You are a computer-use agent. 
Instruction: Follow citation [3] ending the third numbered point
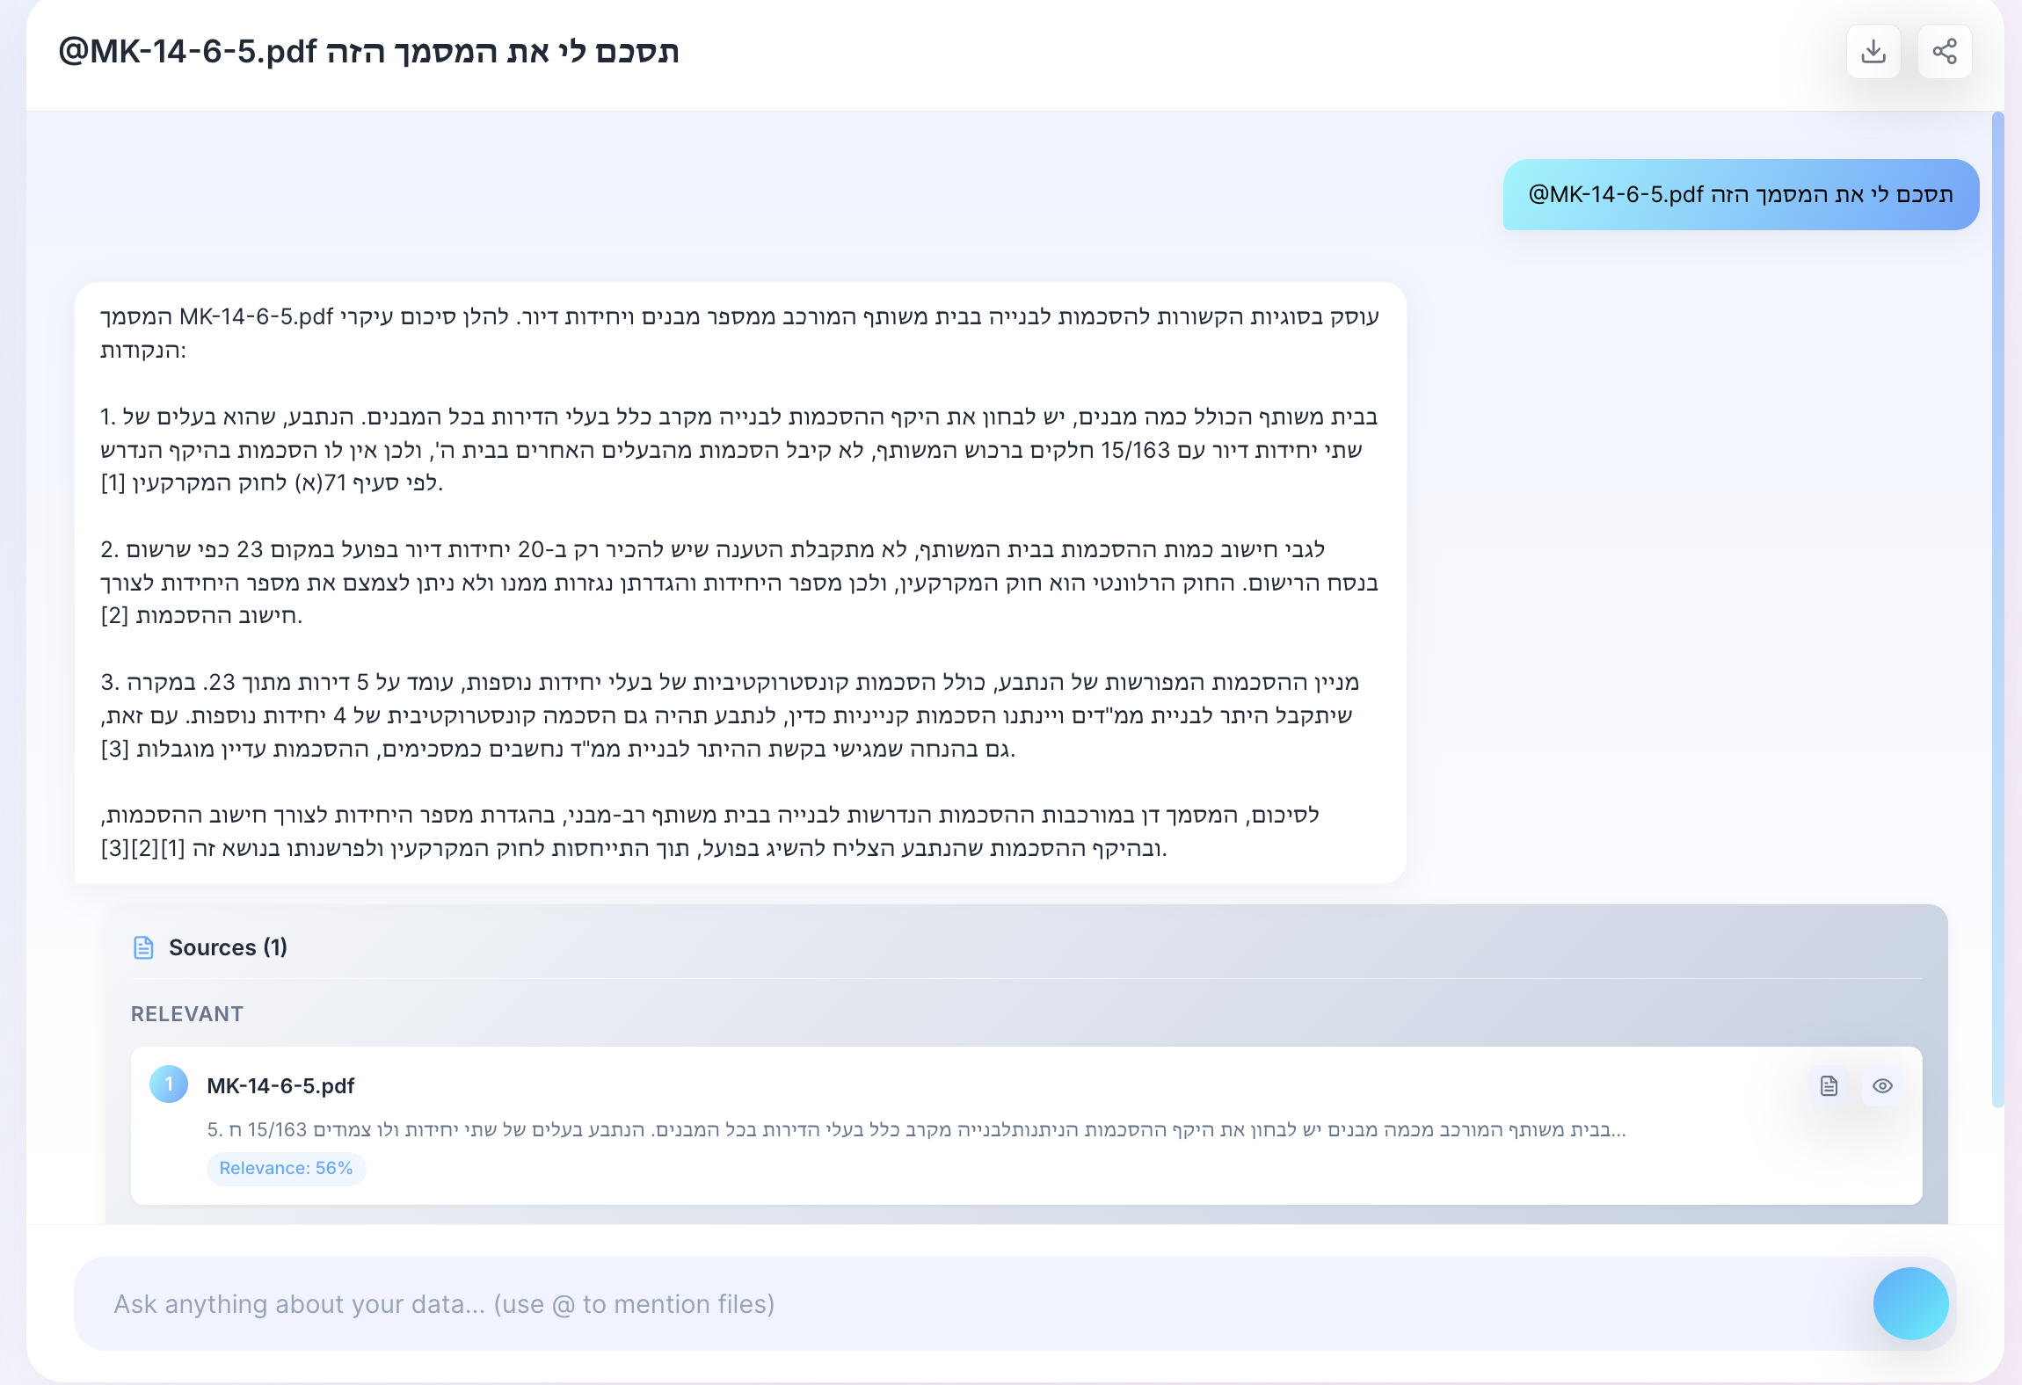pos(114,750)
